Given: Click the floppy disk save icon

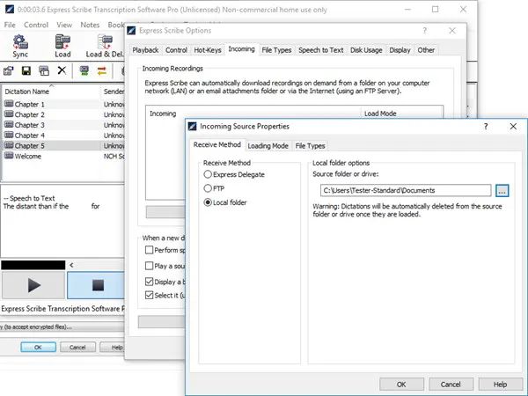Looking at the screenshot, I should tap(26, 70).
